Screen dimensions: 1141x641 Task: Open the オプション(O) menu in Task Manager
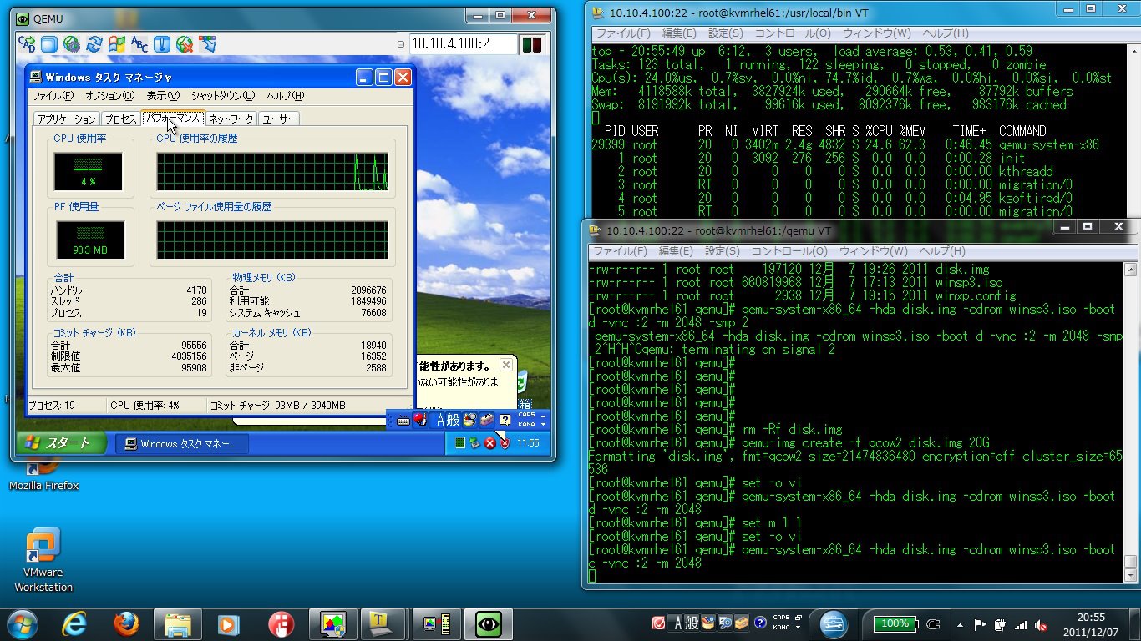[109, 96]
